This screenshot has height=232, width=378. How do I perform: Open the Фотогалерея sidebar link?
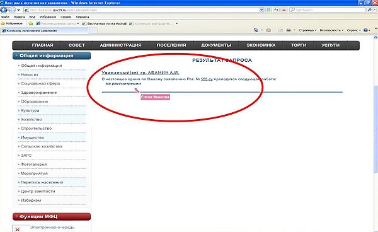tap(33, 165)
